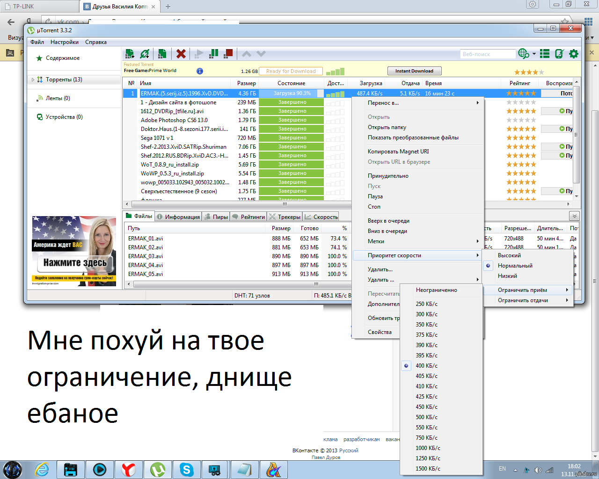The height and width of the screenshot is (479, 599).
Task: Open Internet Explorer from the taskbar
Action: tap(42, 469)
